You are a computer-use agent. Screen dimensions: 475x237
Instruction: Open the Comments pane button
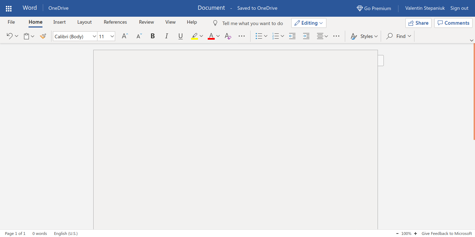(x=453, y=23)
